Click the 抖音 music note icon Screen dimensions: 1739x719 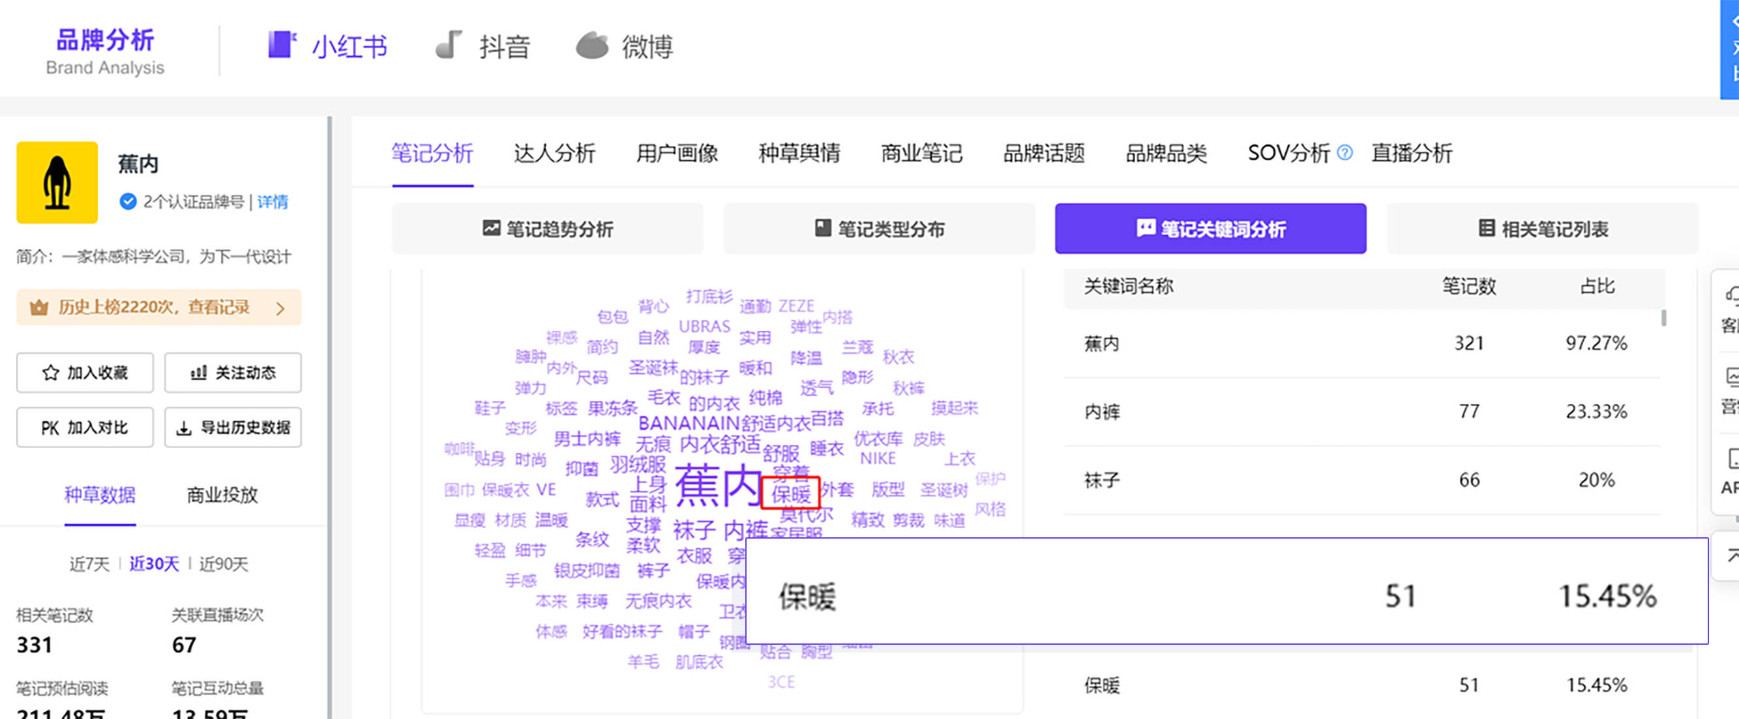[448, 44]
